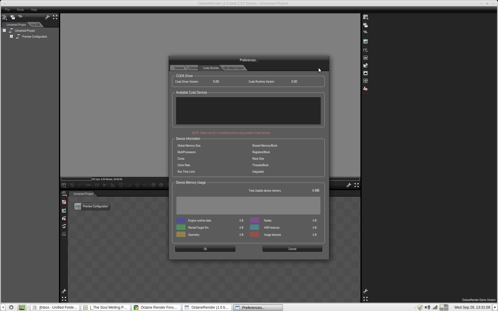Image resolution: width=498 pixels, height=311 pixels.
Task: Expand the Preview Configuration tree node
Action: (x=11, y=36)
